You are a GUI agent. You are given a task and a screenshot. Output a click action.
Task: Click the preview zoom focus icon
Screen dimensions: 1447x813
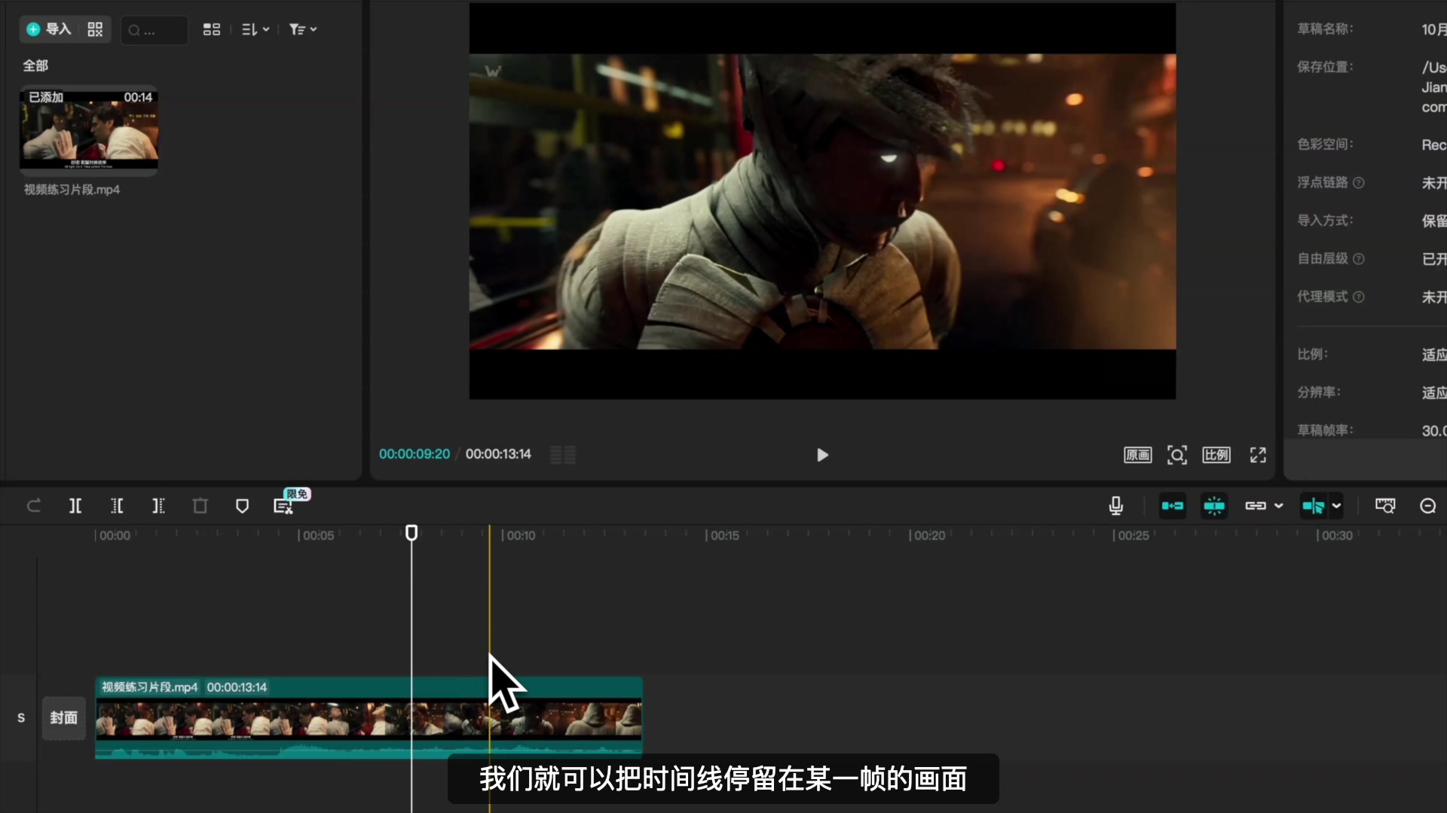(1177, 455)
